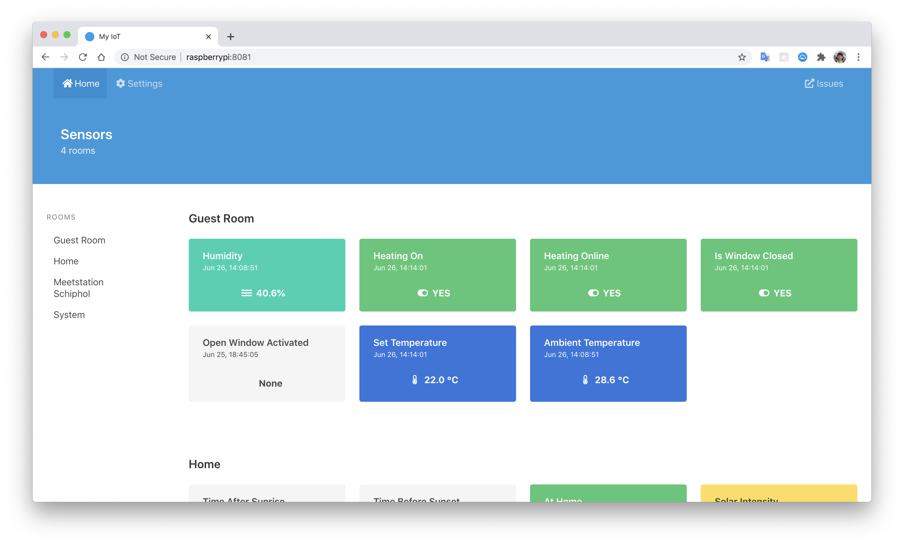Toggle the Heating On switch icon

pyautogui.click(x=423, y=293)
